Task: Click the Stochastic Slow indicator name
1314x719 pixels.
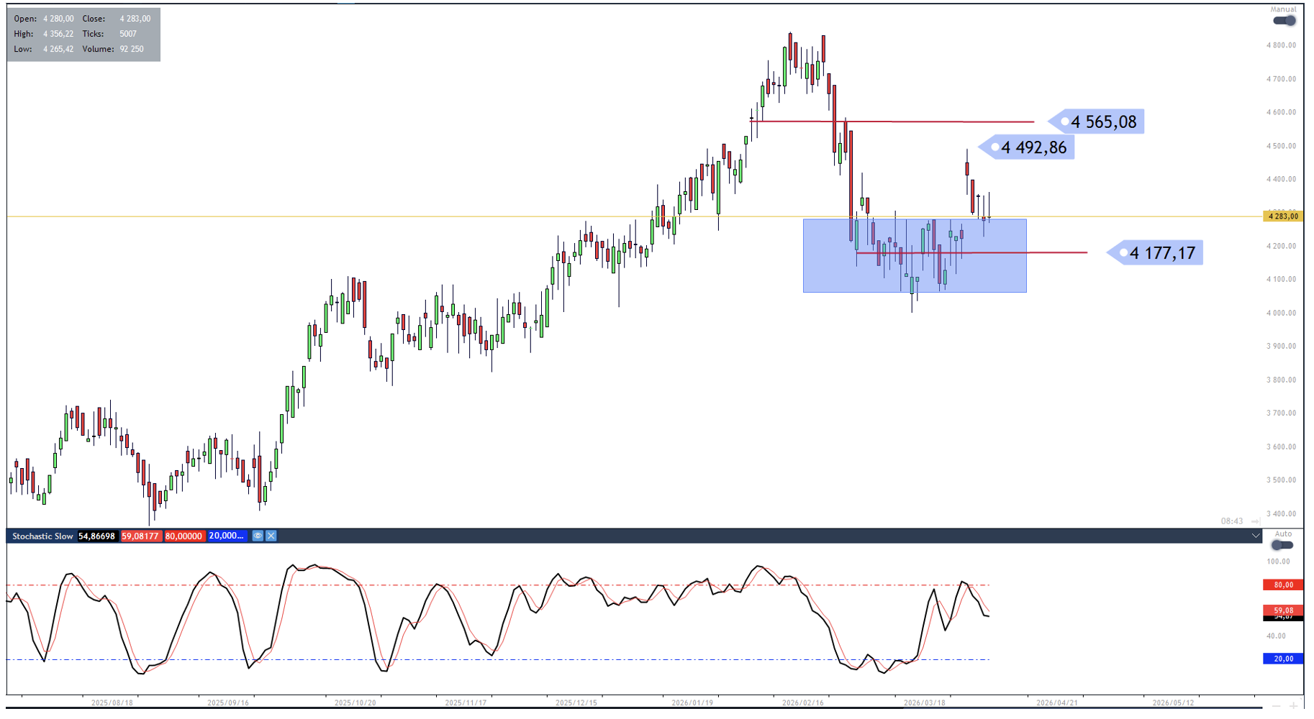Action: (42, 536)
